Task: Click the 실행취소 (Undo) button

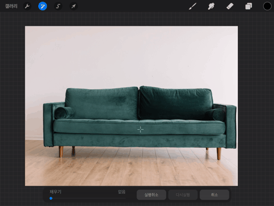Action: [151, 195]
